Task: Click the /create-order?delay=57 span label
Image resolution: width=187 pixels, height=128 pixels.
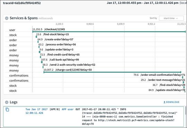Action: [59, 39]
